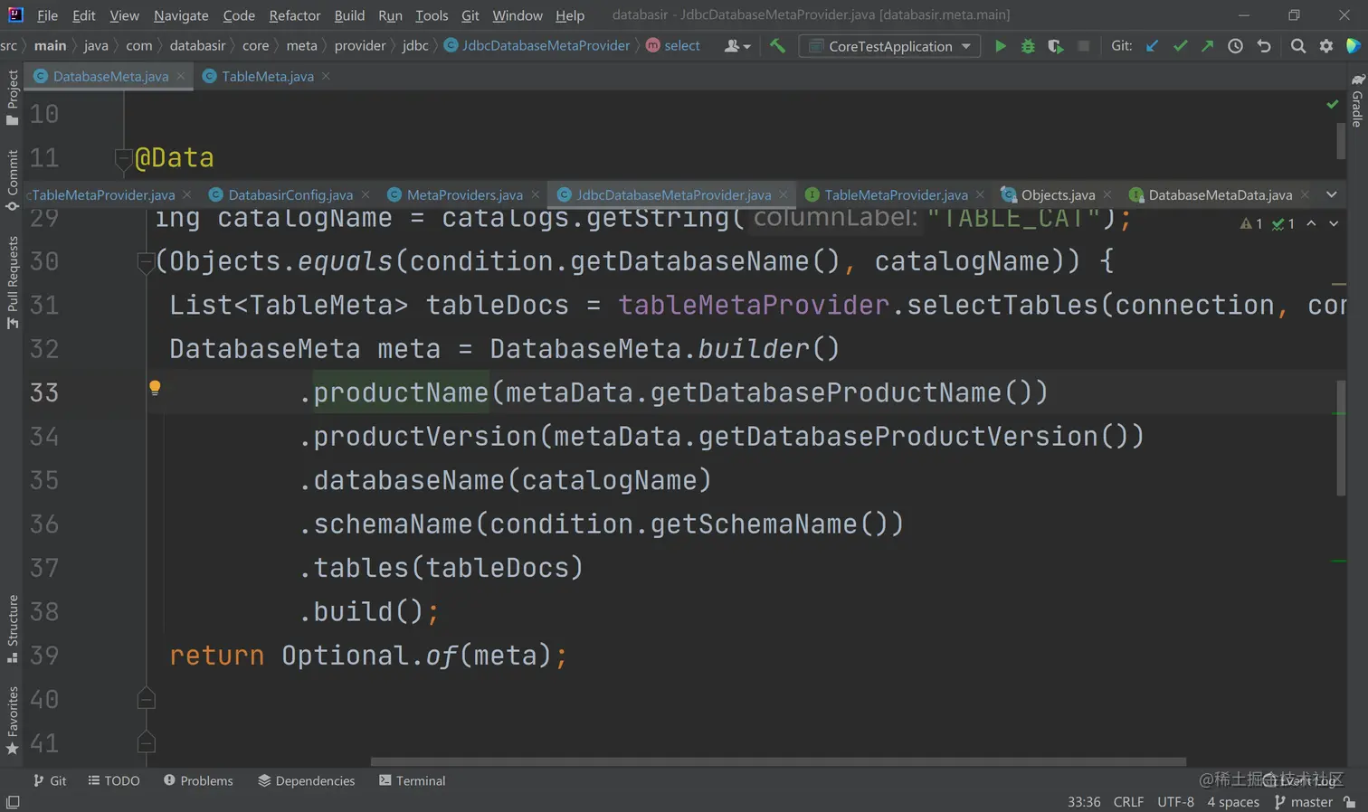Update project with the blue Git arrow
Image resolution: width=1368 pixels, height=812 pixels.
click(1152, 46)
